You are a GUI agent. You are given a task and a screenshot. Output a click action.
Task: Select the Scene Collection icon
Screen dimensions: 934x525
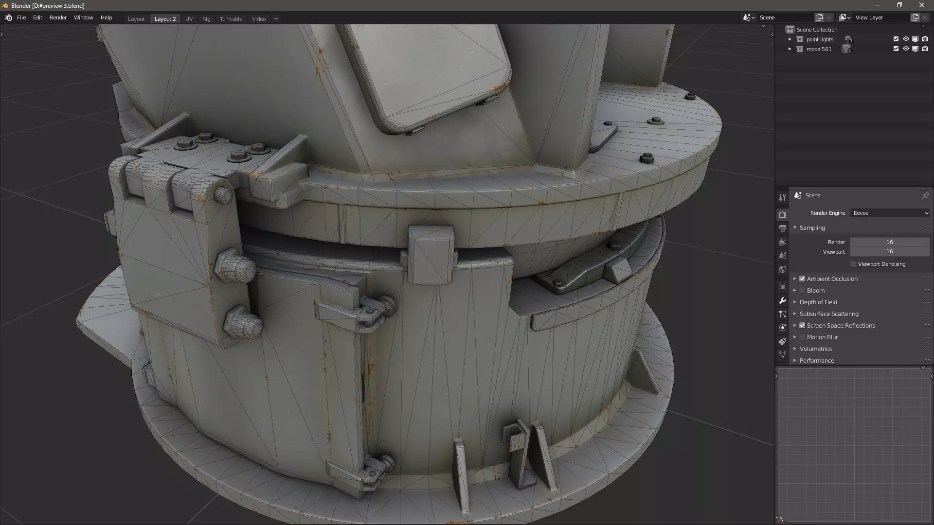(x=790, y=30)
